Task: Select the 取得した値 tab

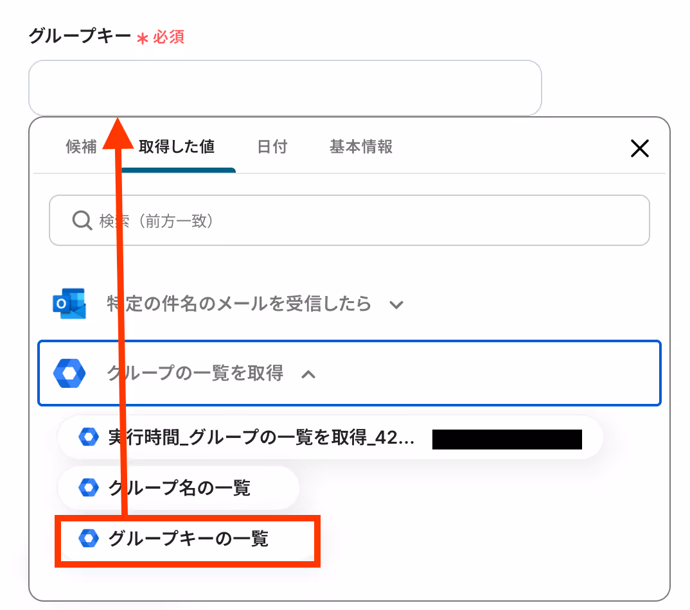Action: pyautogui.click(x=177, y=147)
